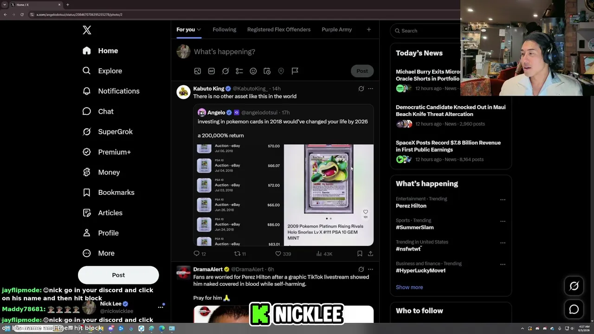
Task: Open the floating Grok button at bottom right
Action: (x=574, y=286)
